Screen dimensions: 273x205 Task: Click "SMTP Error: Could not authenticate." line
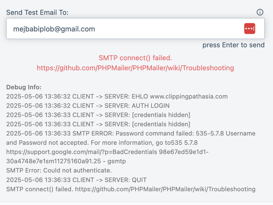click(59, 170)
